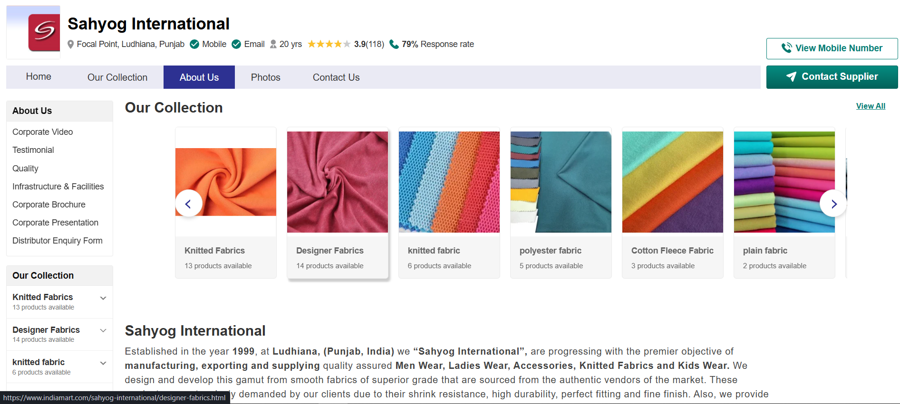
Task: Click the next arrow in collection carousel
Action: [833, 204]
